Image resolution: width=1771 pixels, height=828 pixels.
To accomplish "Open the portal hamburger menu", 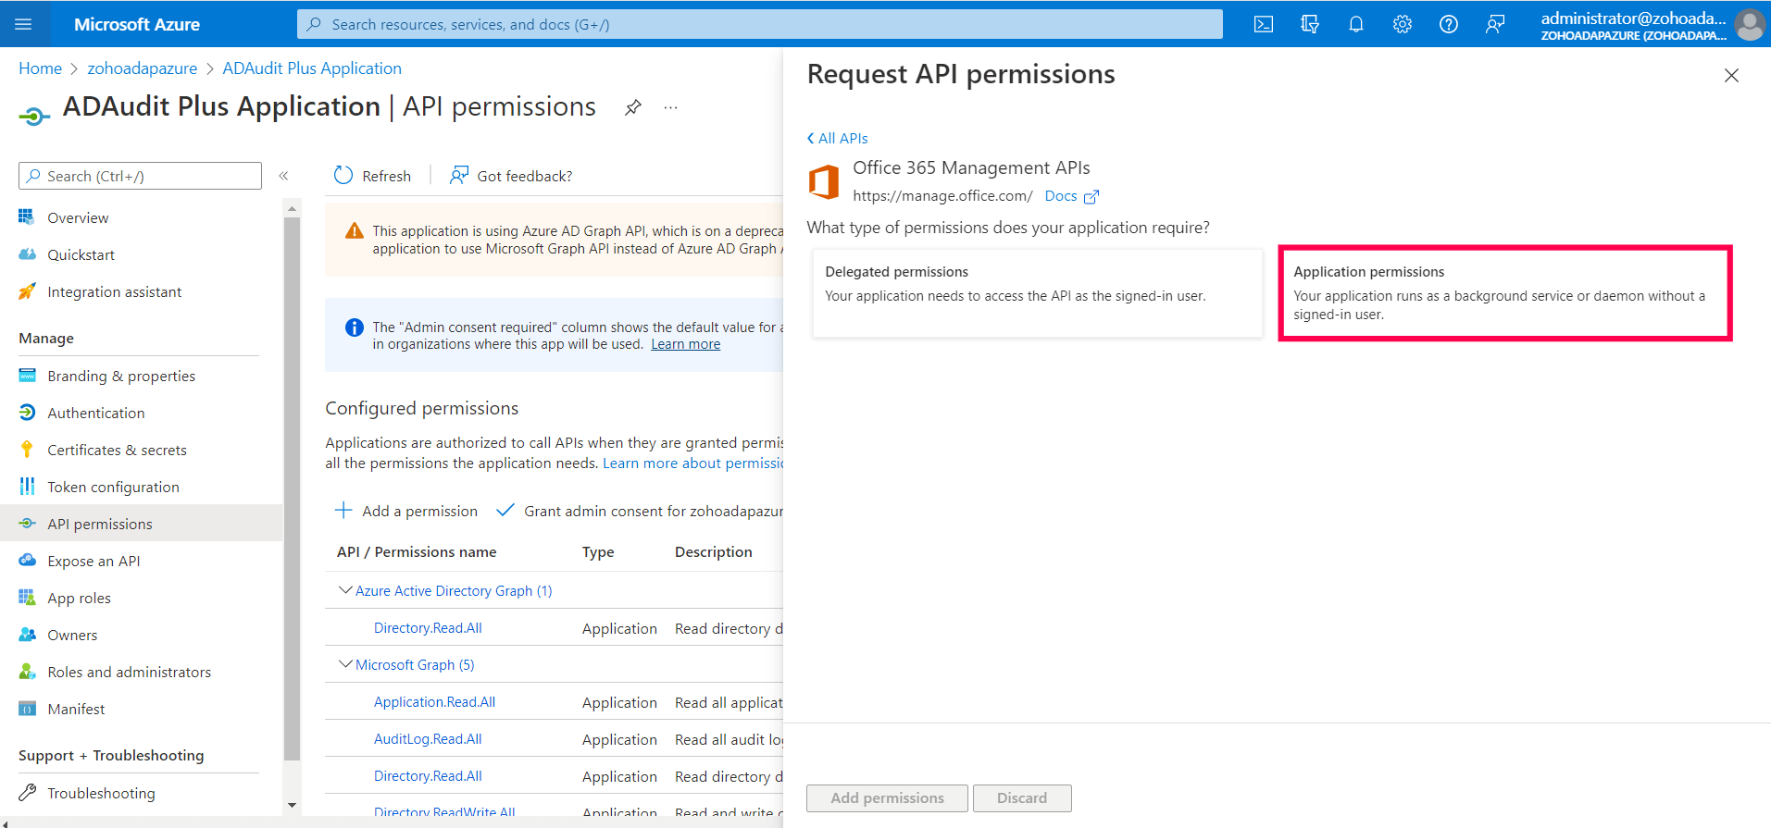I will pos(24,25).
